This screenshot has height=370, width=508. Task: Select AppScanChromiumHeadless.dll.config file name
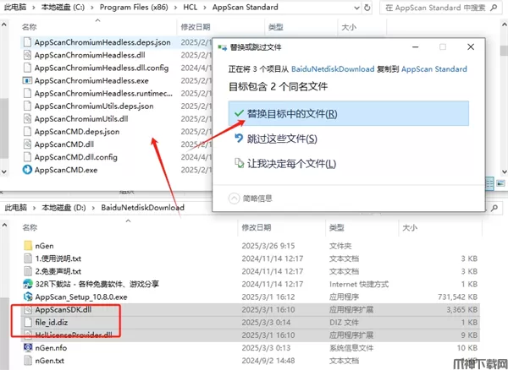tap(102, 68)
